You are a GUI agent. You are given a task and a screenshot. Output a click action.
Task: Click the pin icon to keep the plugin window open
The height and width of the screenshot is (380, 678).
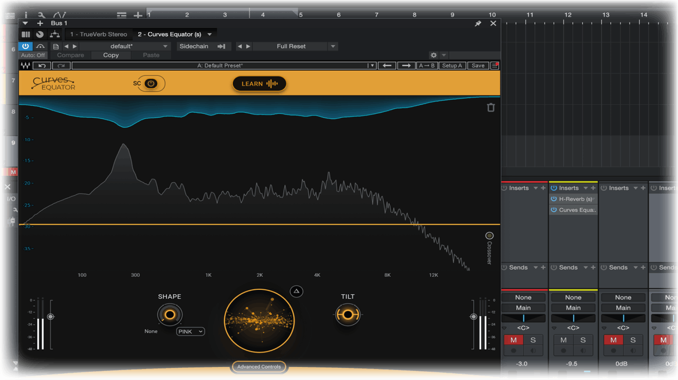tap(478, 23)
